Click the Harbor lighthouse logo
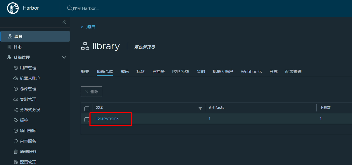 point(13,8)
